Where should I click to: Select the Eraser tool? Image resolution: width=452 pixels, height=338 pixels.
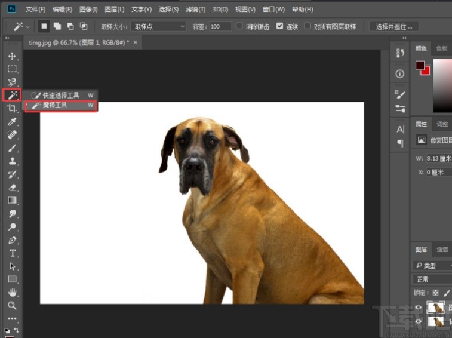12,188
